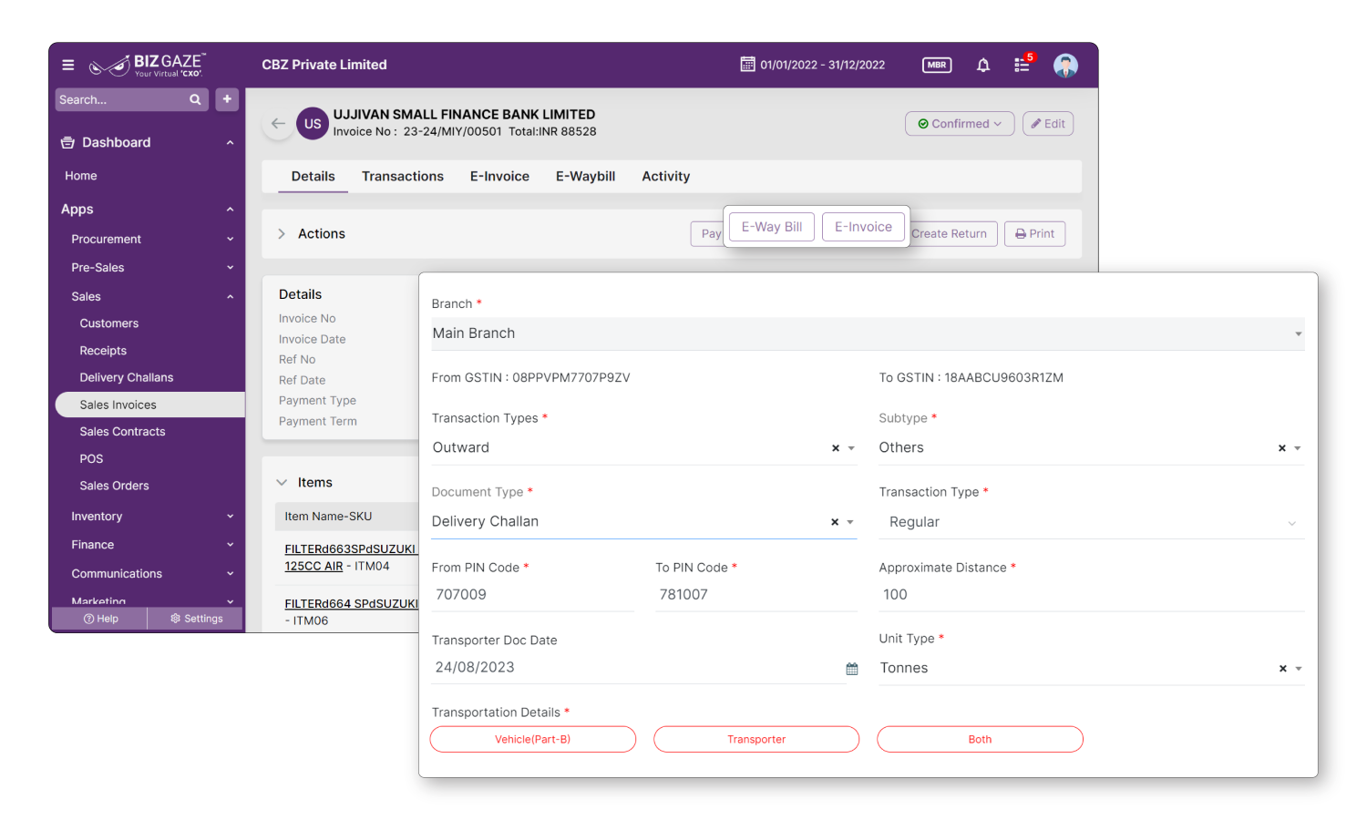1367x820 pixels.
Task: Open the Help button
Action: tap(99, 619)
